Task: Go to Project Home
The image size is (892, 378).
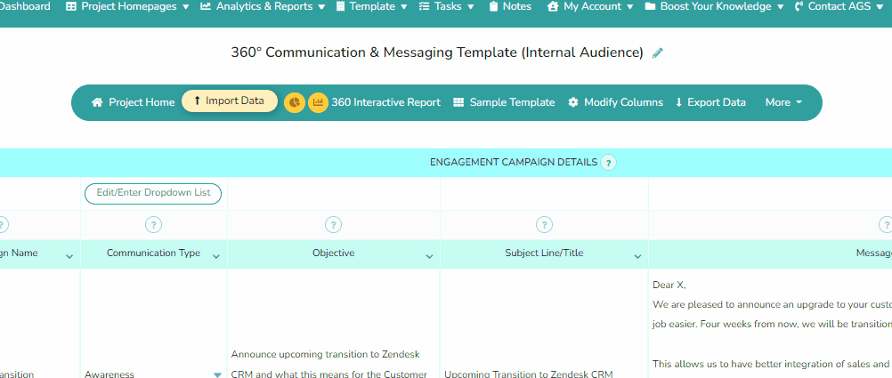Action: pyautogui.click(x=134, y=102)
